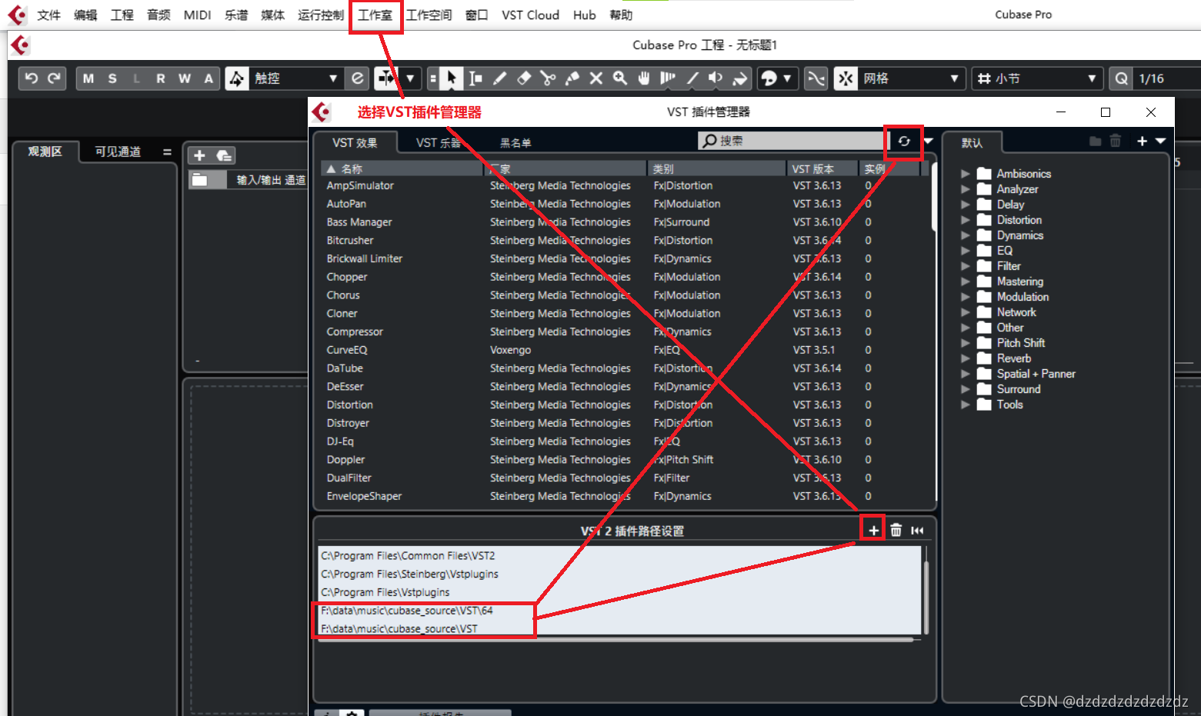Refresh the VST plugin list
Image resolution: width=1201 pixels, height=716 pixels.
click(x=904, y=142)
